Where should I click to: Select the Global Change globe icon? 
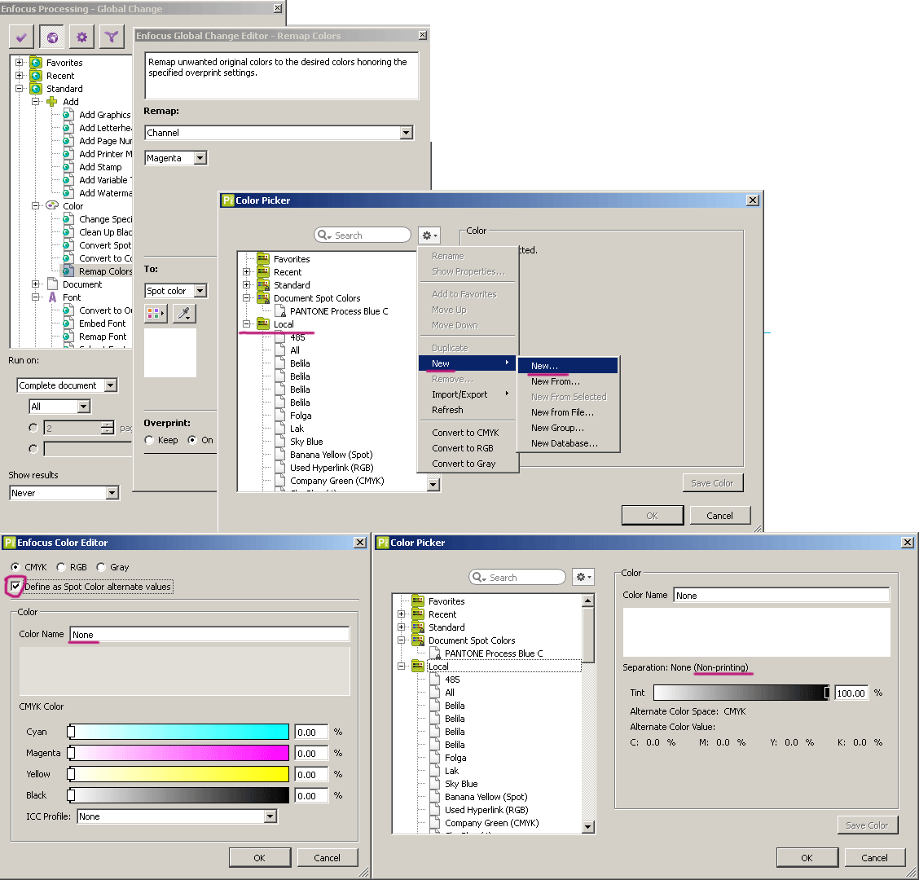[x=52, y=37]
